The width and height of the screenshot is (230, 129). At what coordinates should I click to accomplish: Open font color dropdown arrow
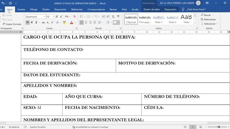click(75, 23)
